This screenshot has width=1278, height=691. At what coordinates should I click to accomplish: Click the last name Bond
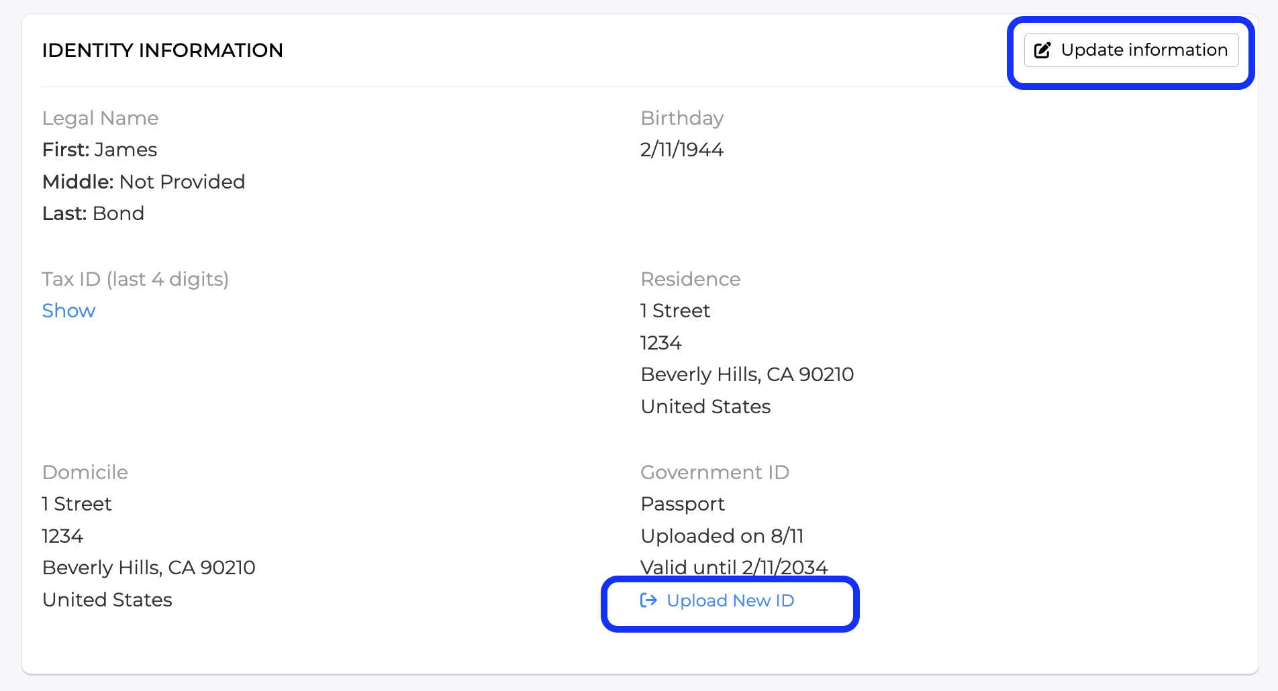coord(118,213)
